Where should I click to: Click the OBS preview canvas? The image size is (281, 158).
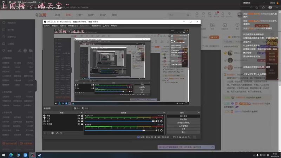[x=122, y=67]
